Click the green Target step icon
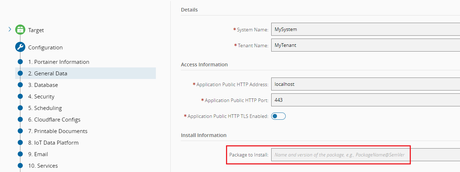The width and height of the screenshot is (460, 172). (20, 30)
